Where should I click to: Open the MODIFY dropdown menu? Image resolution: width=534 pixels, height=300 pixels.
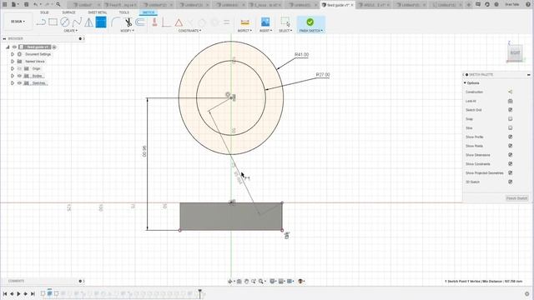coord(127,31)
